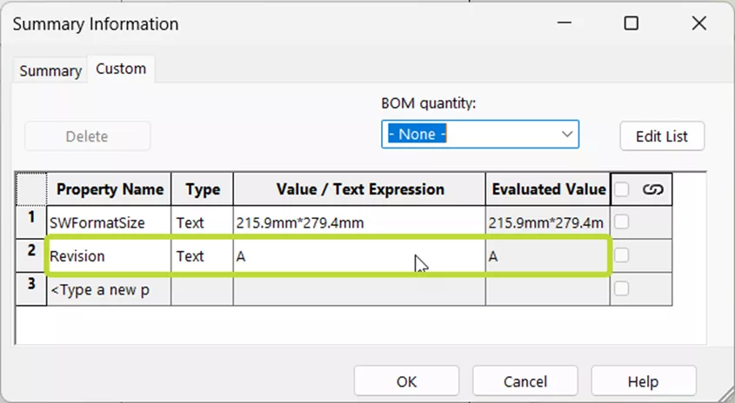735x403 pixels.
Task: Enable the checkbox for the SWFormatSize row
Action: (x=622, y=223)
